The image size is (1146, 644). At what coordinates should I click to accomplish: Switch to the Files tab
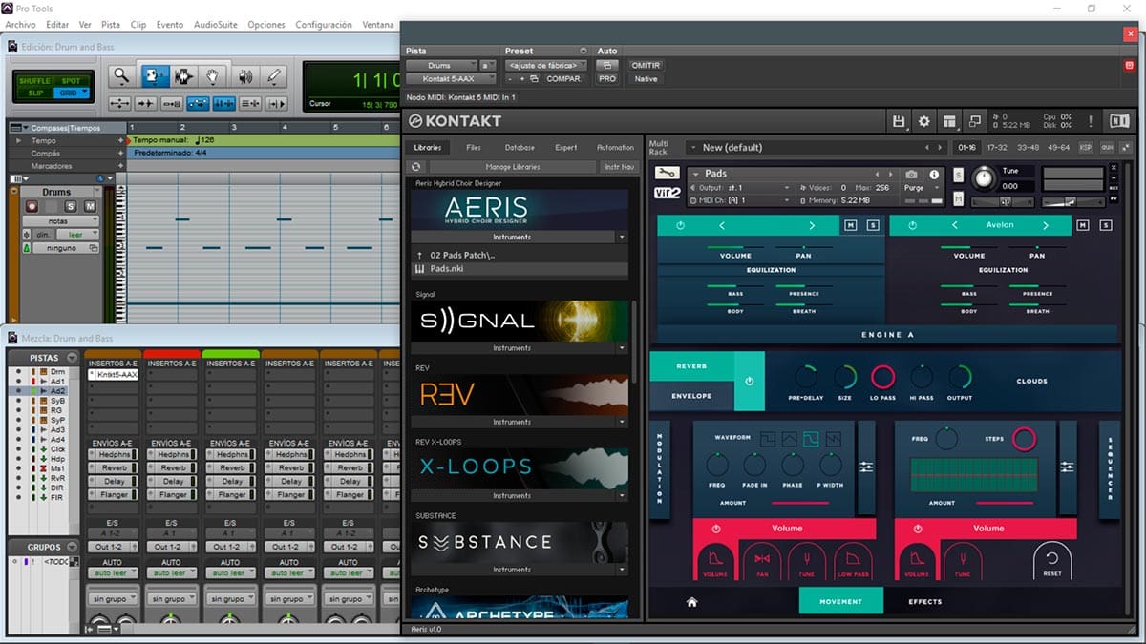[x=474, y=148]
